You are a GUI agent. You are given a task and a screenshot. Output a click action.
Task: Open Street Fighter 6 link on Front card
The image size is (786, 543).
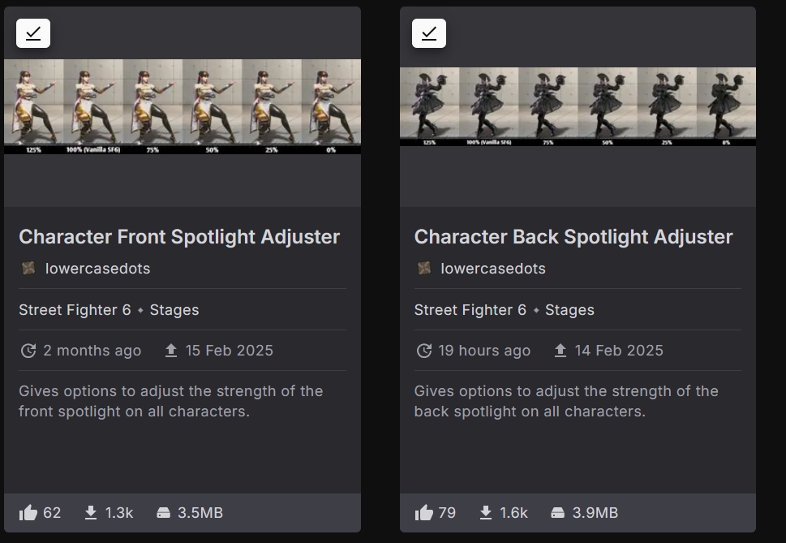[x=75, y=310]
